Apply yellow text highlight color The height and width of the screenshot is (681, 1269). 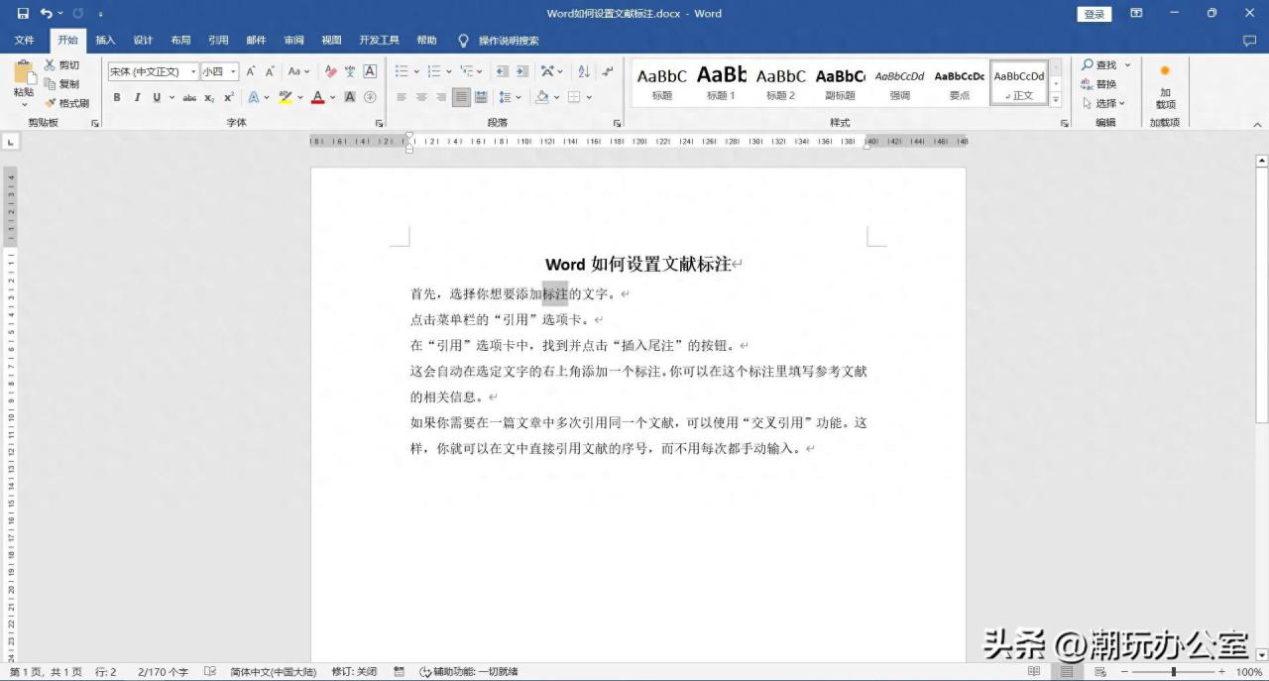click(x=286, y=97)
